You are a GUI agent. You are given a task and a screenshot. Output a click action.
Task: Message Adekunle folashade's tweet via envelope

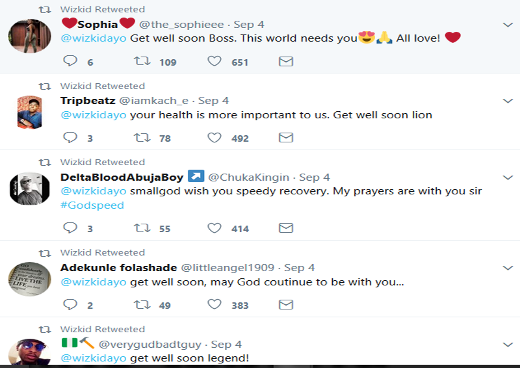point(285,304)
